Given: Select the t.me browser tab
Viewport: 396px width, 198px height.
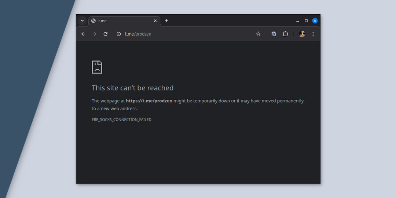Looking at the screenshot, I should click(x=124, y=21).
